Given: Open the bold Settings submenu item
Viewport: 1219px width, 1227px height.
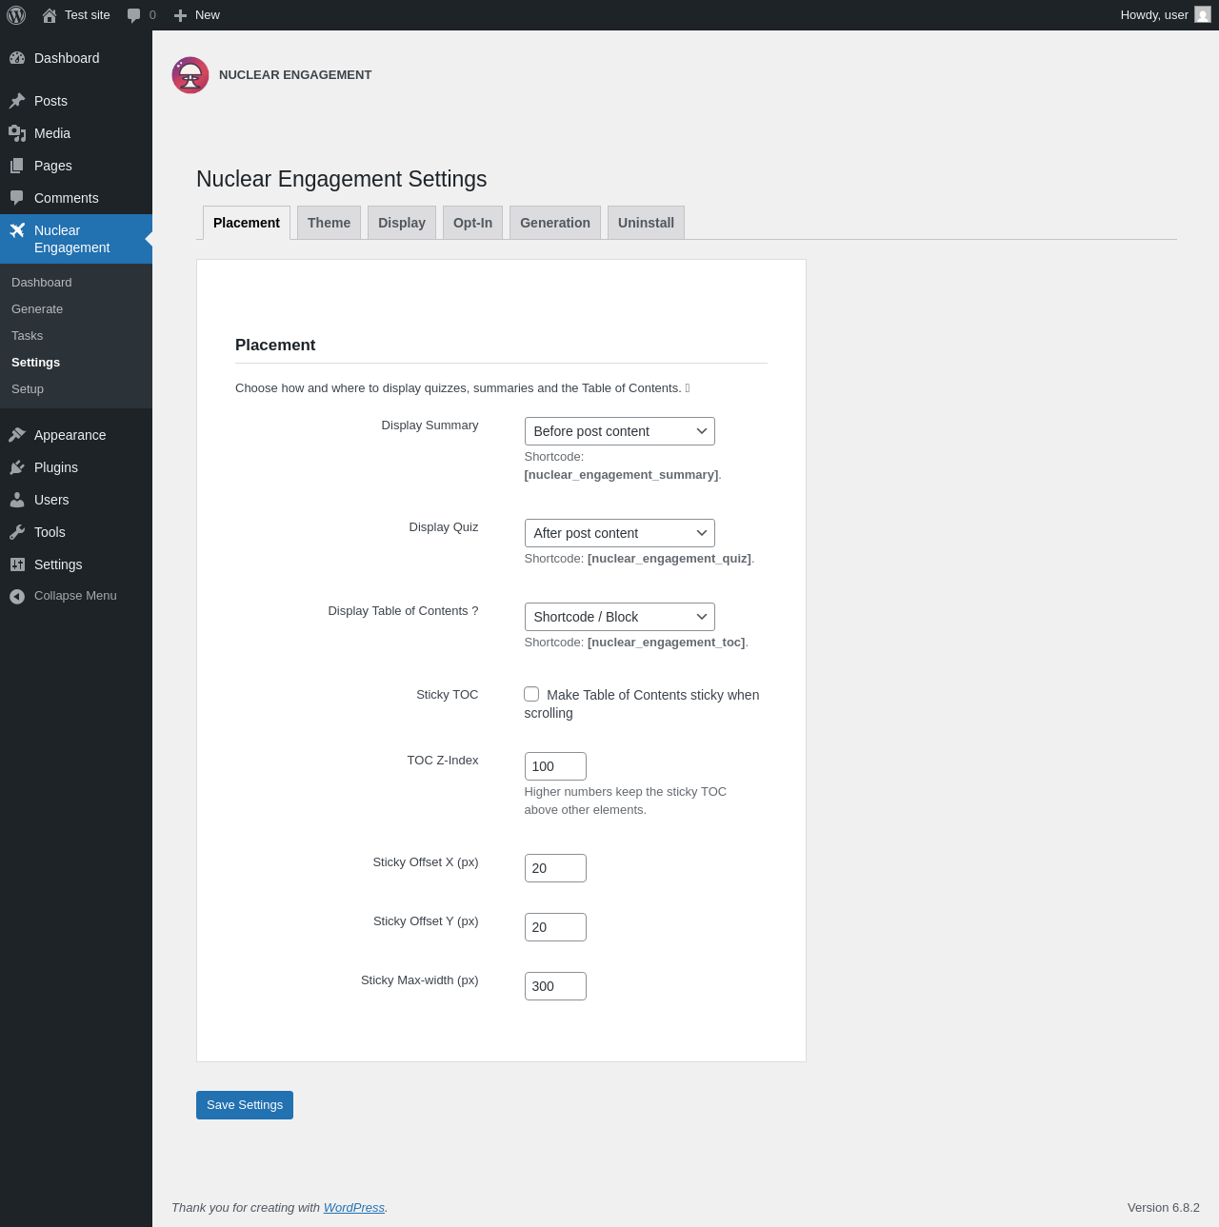Looking at the screenshot, I should click(76, 363).
